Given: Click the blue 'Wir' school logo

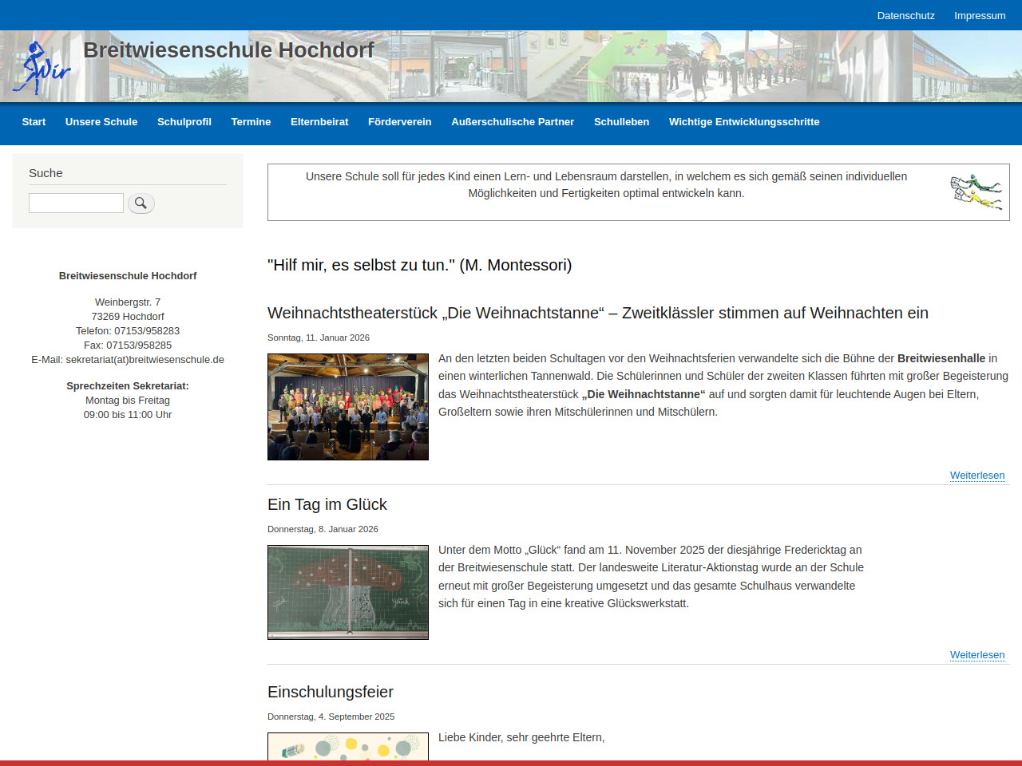Looking at the screenshot, I should coord(42,69).
